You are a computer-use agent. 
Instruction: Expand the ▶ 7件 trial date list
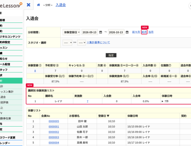(165, 101)
